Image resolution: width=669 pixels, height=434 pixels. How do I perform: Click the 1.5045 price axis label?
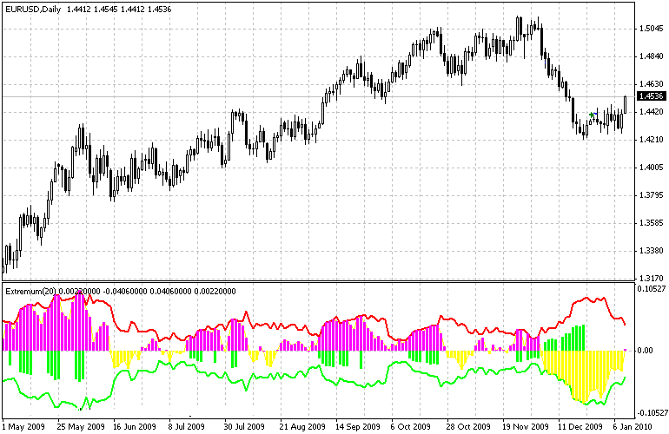point(651,29)
